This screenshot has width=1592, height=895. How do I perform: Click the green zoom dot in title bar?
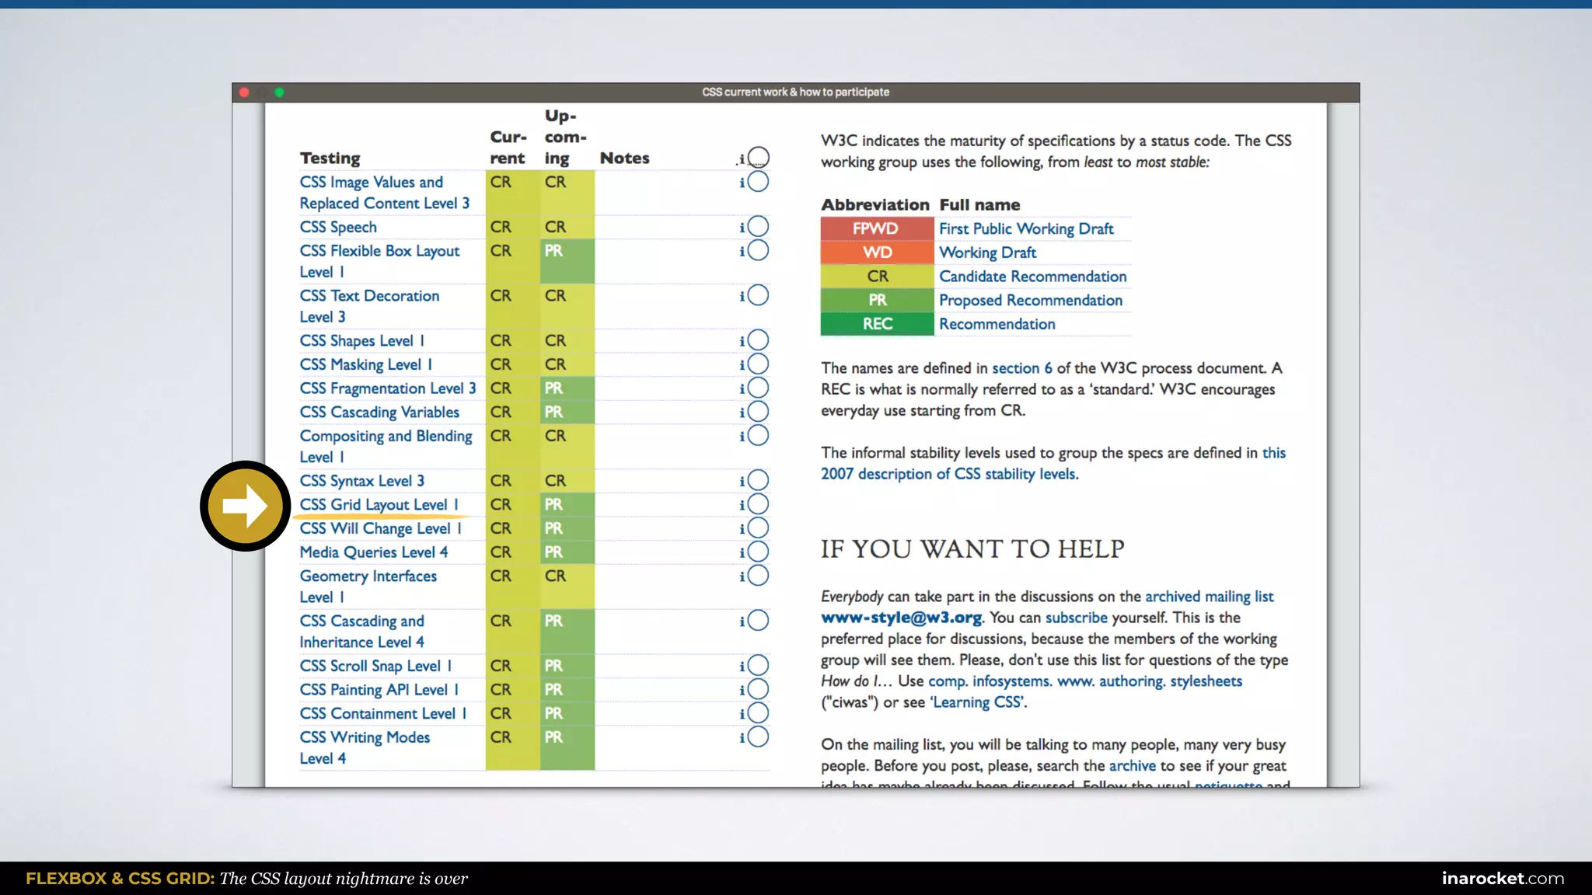pyautogui.click(x=280, y=92)
